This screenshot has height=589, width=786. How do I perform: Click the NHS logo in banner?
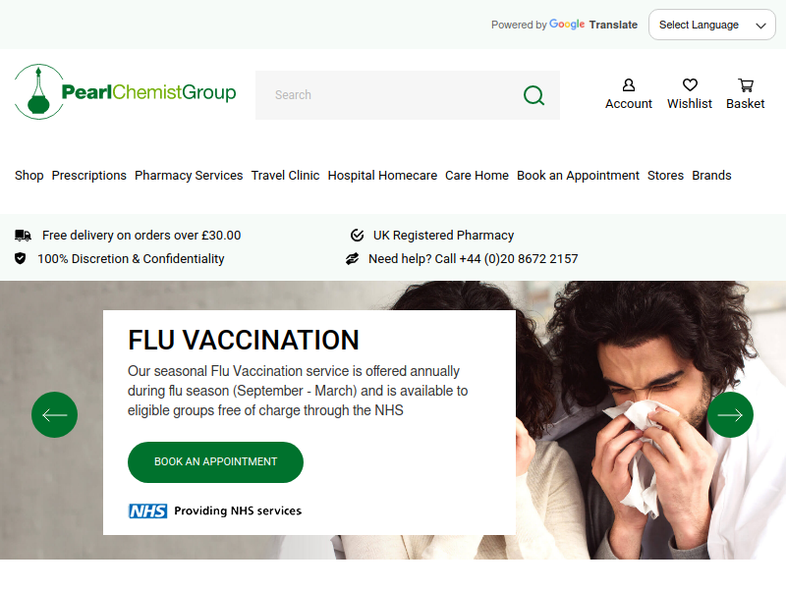(148, 510)
